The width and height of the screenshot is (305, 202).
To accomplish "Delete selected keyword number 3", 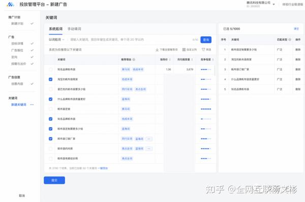I will coord(298,69).
